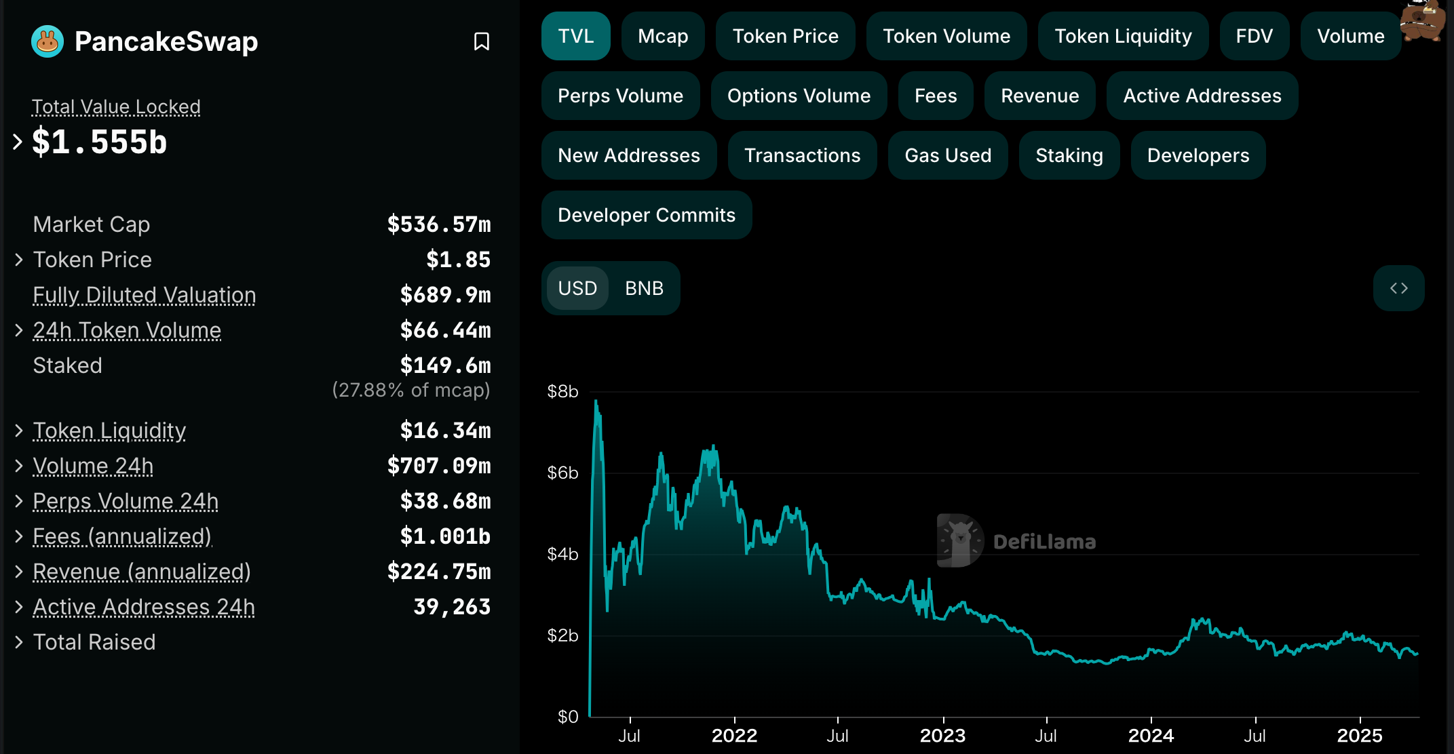Enable Token Volume on chart
Viewport: 1454px width, 754px height.
pos(946,36)
